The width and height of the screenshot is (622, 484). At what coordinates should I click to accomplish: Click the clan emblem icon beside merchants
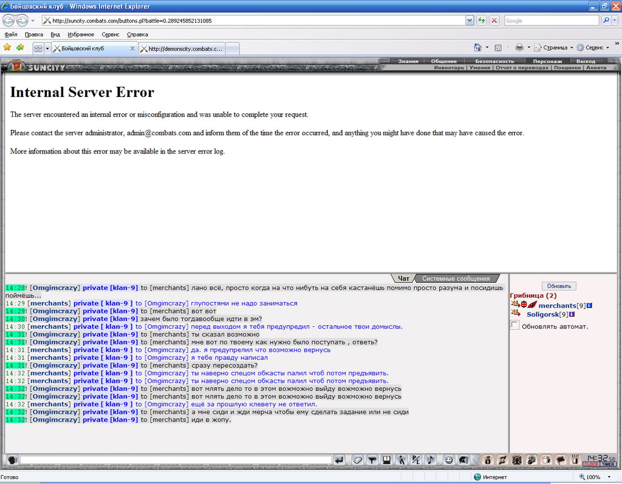[x=532, y=304]
